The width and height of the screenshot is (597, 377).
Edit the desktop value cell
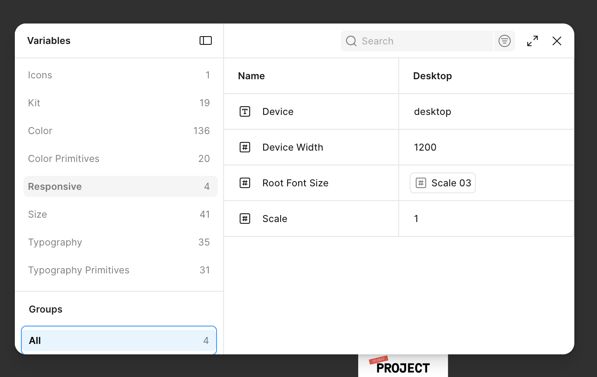(x=486, y=111)
